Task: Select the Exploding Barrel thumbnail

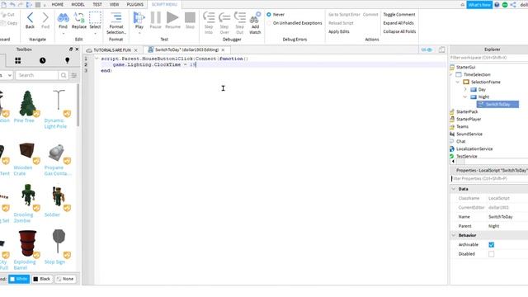Action: click(27, 244)
